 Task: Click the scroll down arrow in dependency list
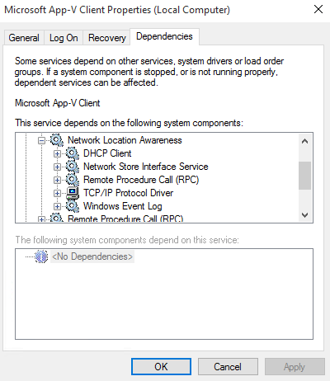point(304,215)
